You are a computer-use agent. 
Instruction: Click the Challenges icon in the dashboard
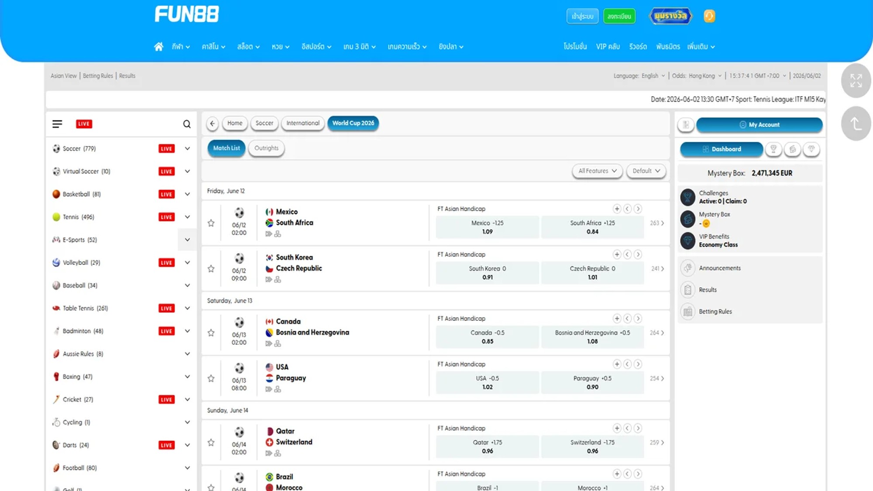pyautogui.click(x=688, y=197)
